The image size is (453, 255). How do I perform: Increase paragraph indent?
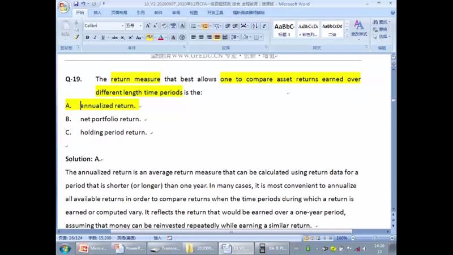click(x=235, y=26)
